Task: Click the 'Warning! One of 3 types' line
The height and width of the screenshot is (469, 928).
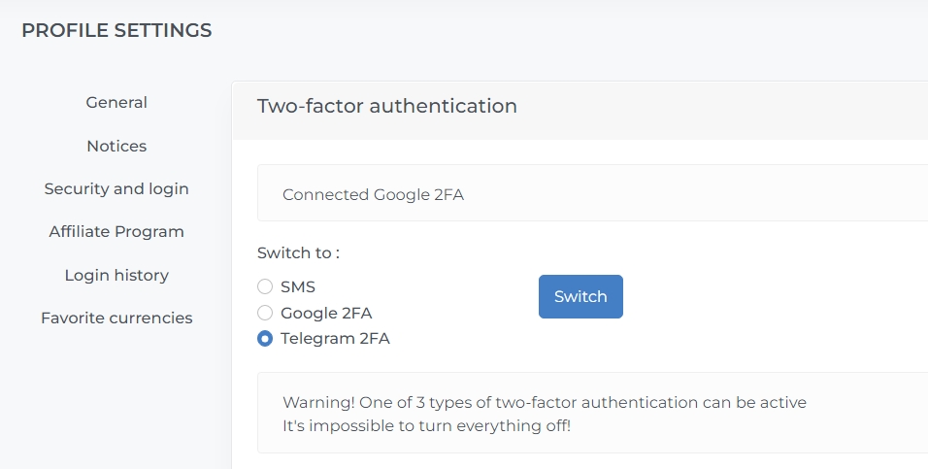Action: coord(544,402)
